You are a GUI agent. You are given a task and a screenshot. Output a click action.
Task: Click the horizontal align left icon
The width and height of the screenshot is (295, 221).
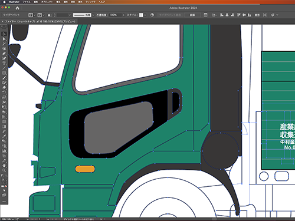[x=222, y=15]
